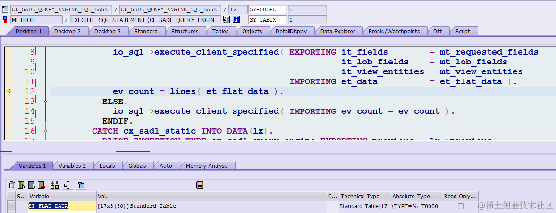The height and width of the screenshot is (213, 556).
Task: Click line number 8 in editor
Action: click(x=32, y=52)
